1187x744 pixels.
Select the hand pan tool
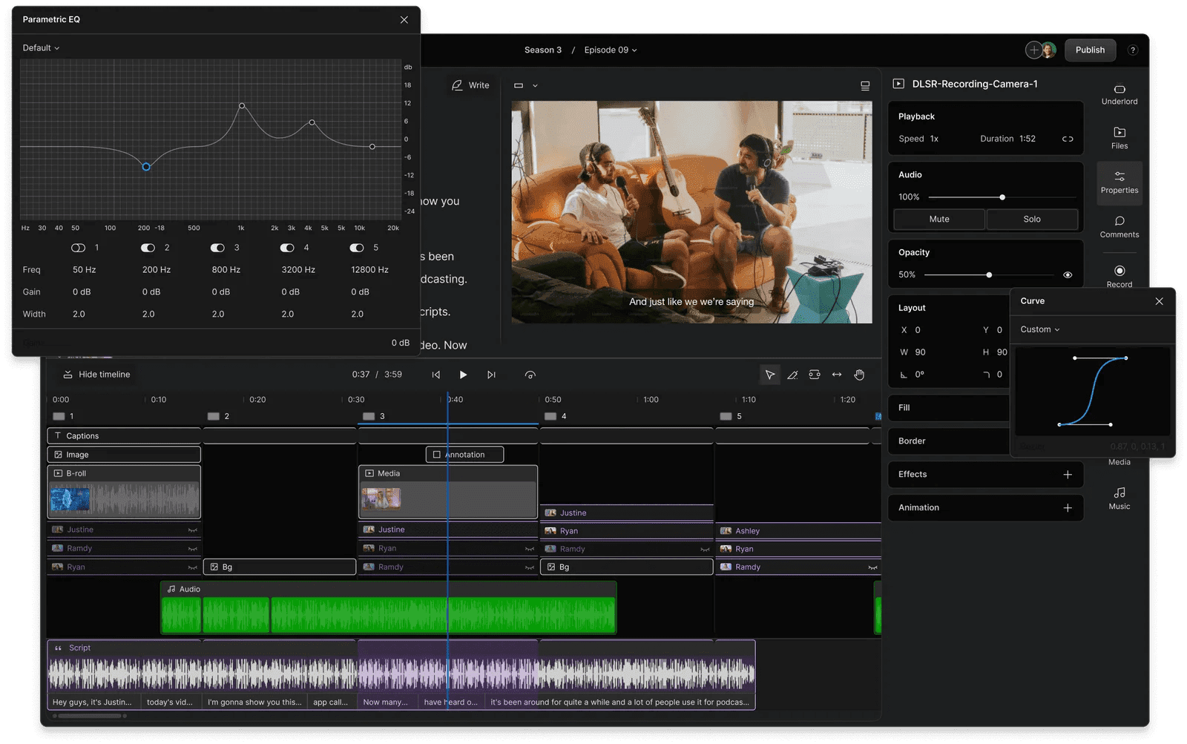tap(859, 375)
